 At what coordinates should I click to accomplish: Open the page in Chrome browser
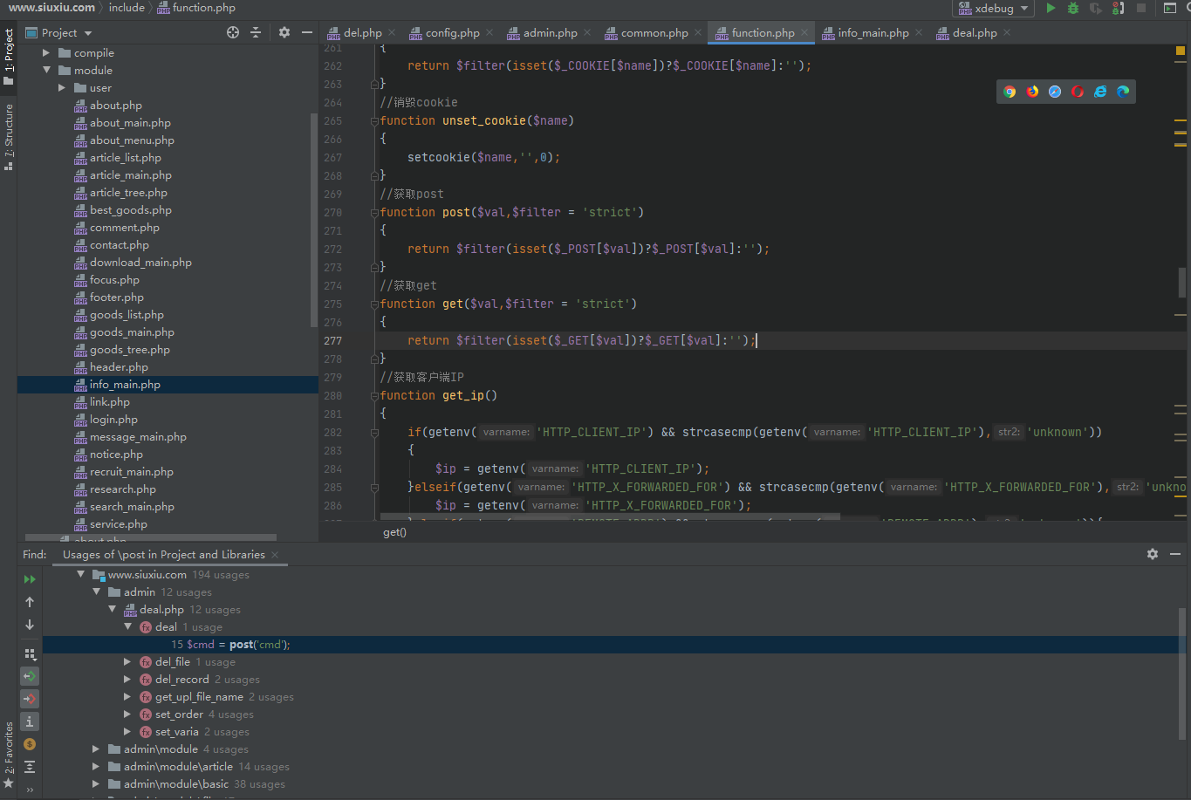click(x=1010, y=92)
